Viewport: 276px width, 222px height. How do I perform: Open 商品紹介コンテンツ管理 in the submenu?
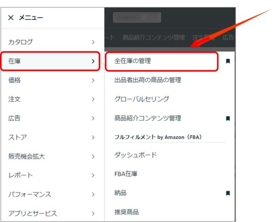[148, 118]
